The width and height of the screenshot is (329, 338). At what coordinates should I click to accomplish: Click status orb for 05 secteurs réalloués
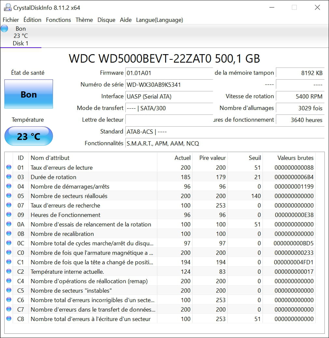[x=9, y=195]
